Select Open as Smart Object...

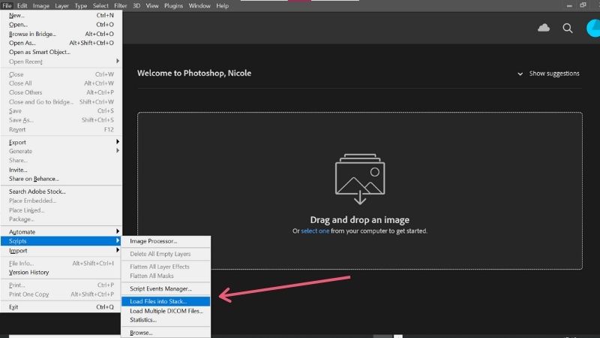point(61,52)
